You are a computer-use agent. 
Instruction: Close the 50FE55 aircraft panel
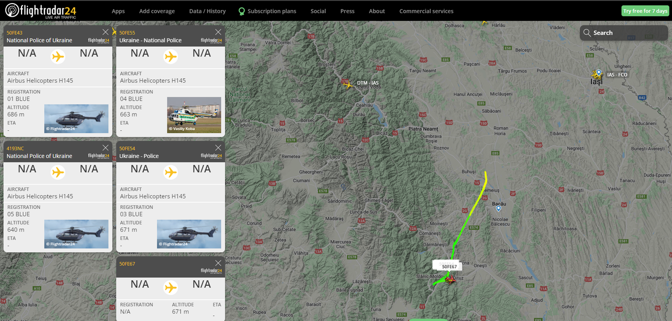[x=218, y=32]
